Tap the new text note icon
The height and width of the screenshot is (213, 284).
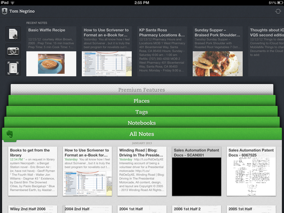pos(13,34)
